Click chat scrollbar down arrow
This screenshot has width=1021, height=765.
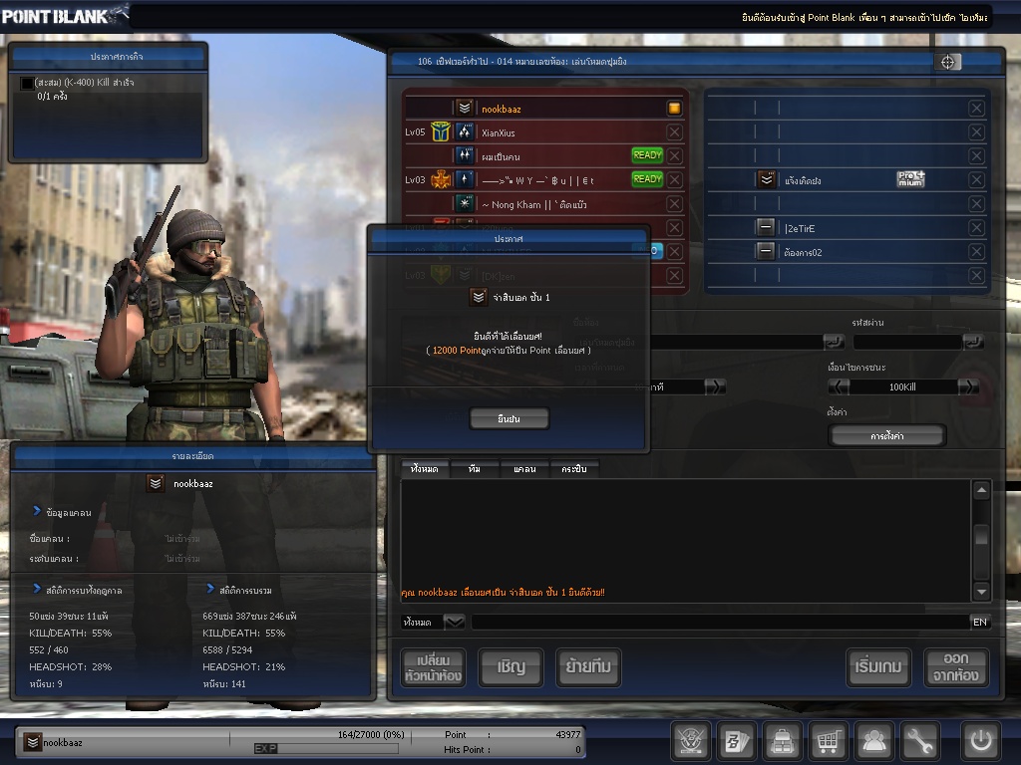pos(981,592)
